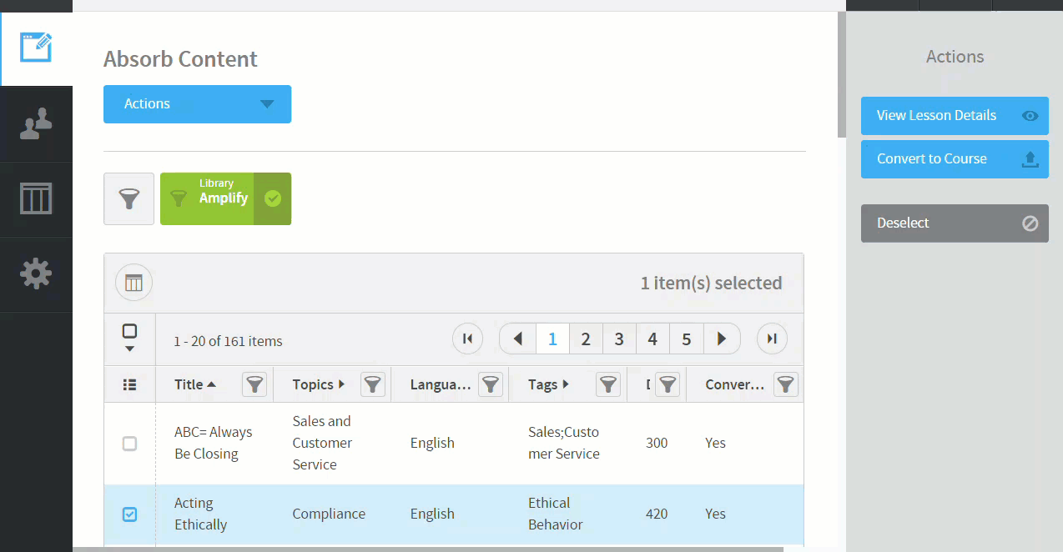
Task: Jump to the last page
Action: 772,339
